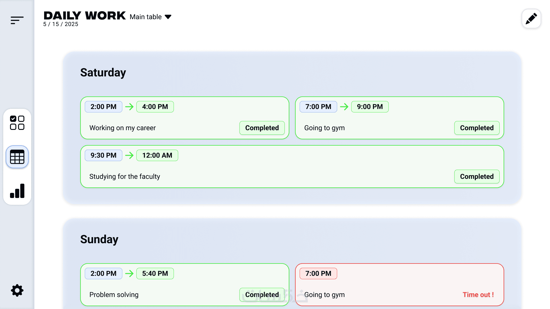Expand the Main table dropdown arrow
The width and height of the screenshot is (550, 309).
tap(168, 17)
